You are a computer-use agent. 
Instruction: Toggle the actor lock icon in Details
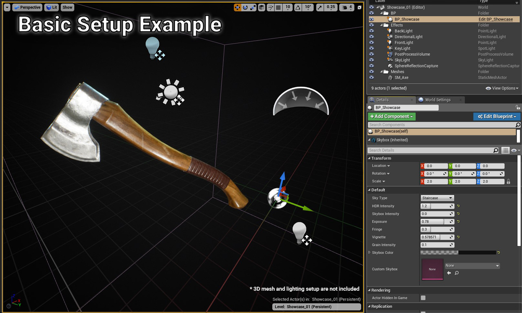[518, 107]
